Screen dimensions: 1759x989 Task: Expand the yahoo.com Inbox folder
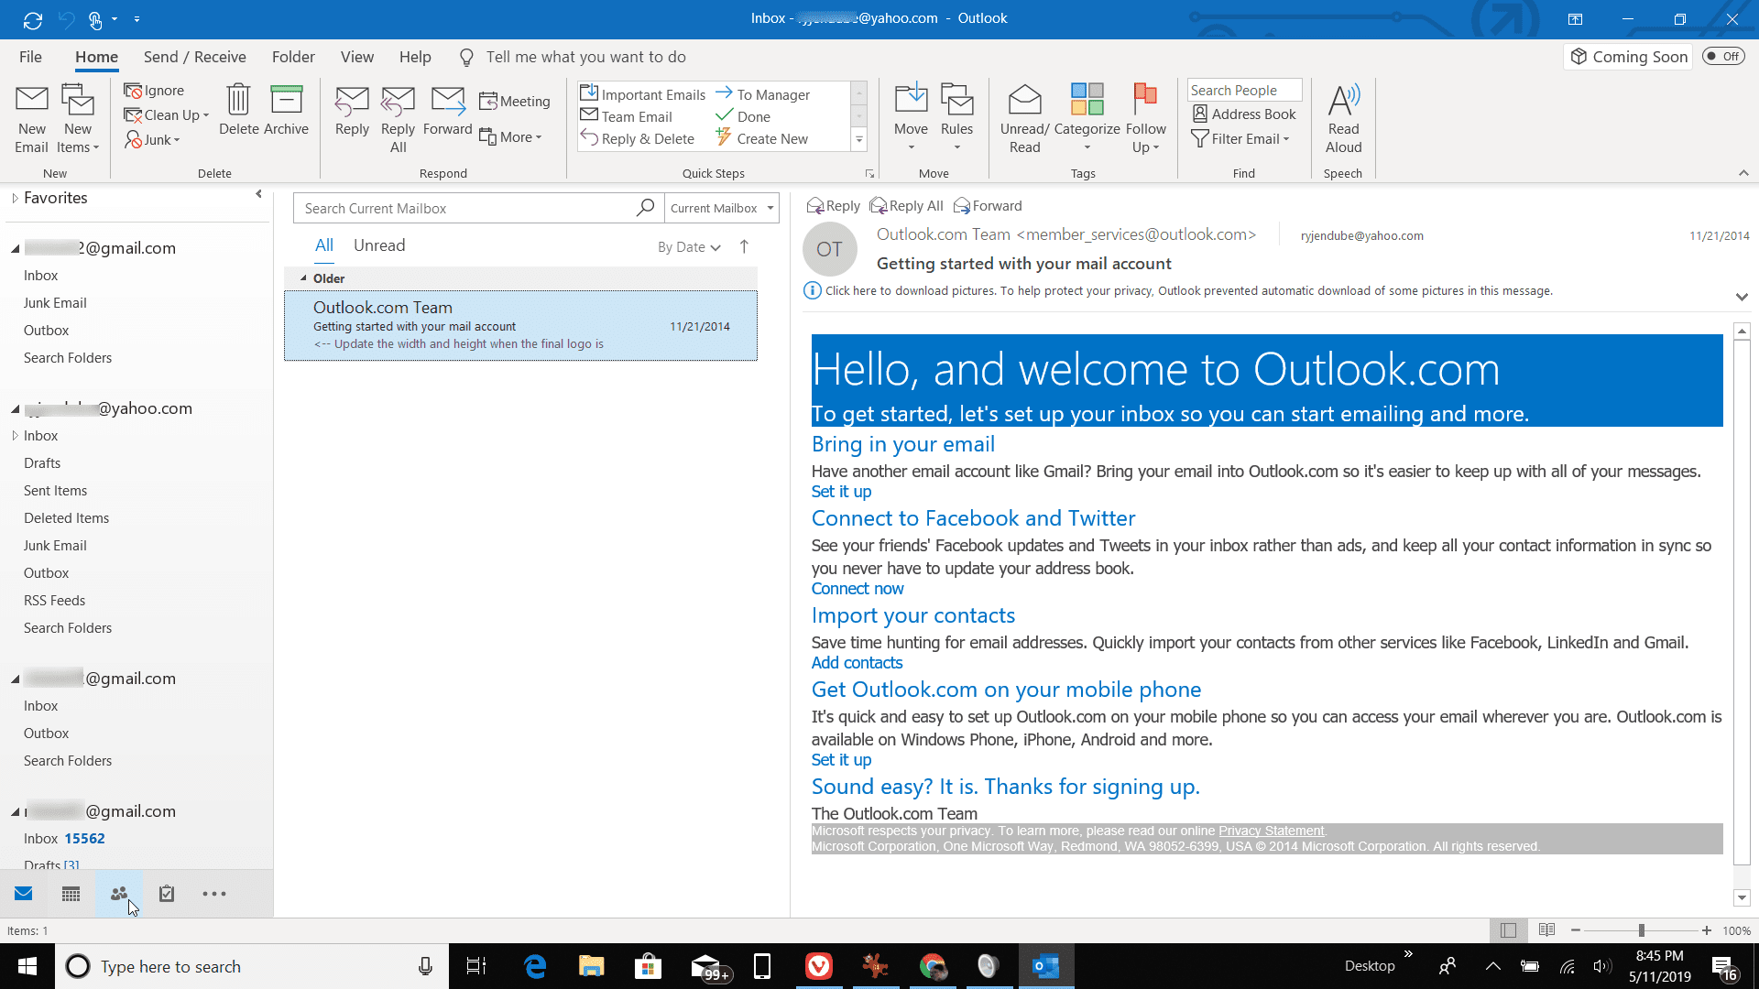tap(15, 436)
